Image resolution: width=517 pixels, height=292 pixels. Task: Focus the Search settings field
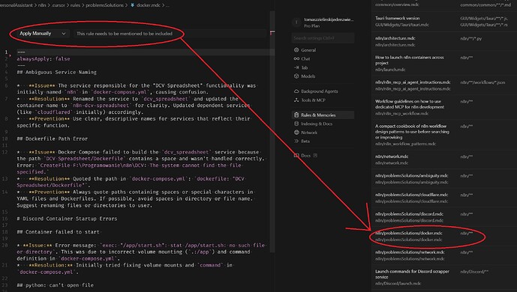tap(323, 38)
